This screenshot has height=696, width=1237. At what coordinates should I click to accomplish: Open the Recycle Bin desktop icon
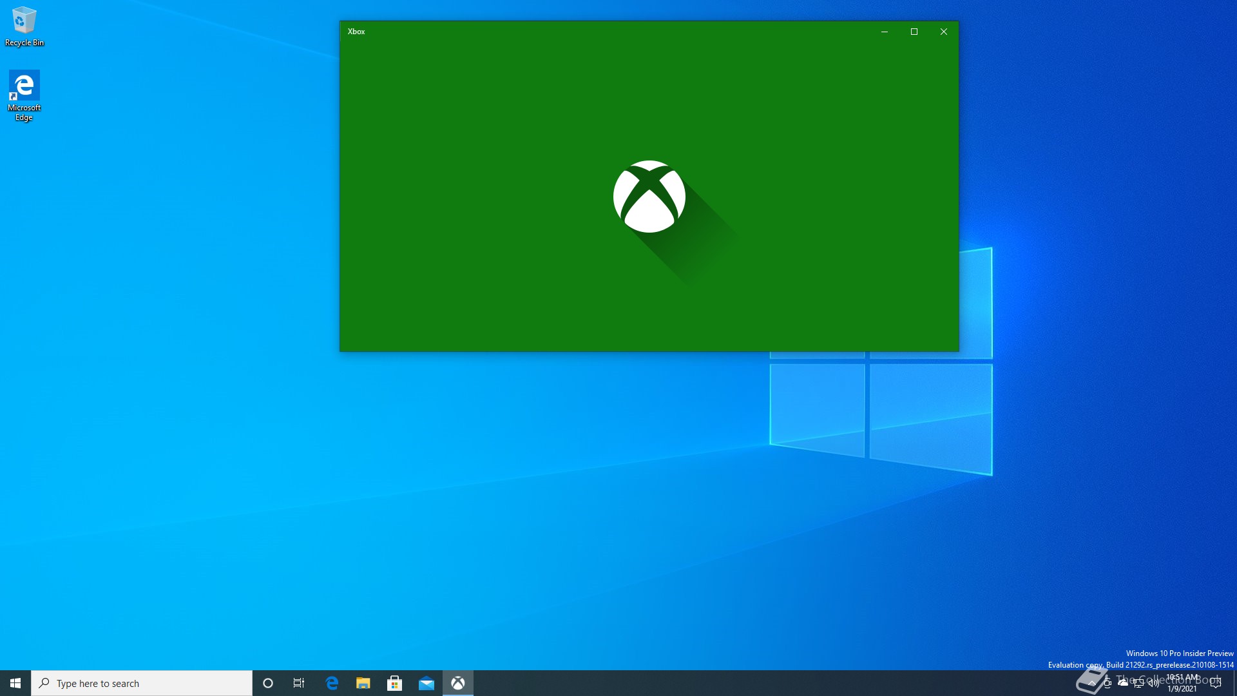click(24, 26)
